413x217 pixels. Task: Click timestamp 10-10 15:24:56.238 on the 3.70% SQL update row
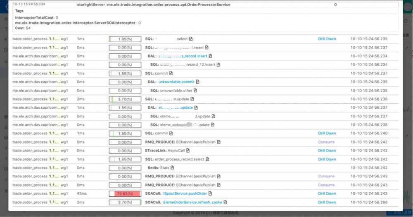[369, 99]
